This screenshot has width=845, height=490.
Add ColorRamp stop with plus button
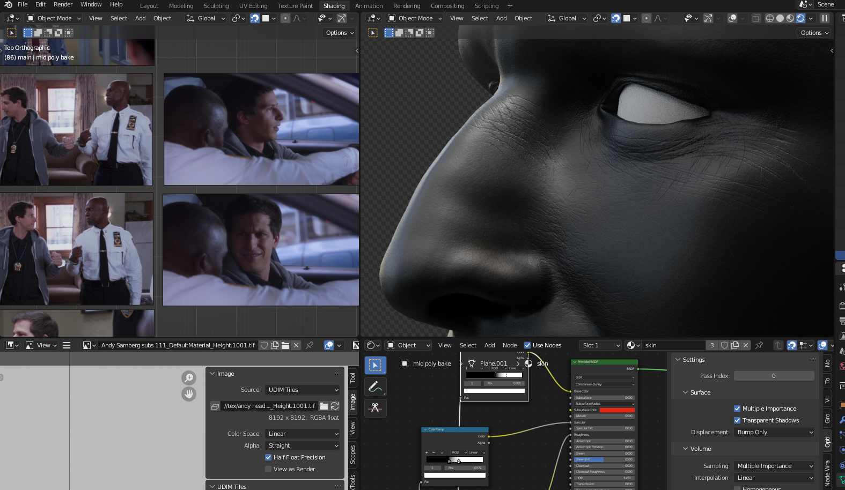[427, 452]
